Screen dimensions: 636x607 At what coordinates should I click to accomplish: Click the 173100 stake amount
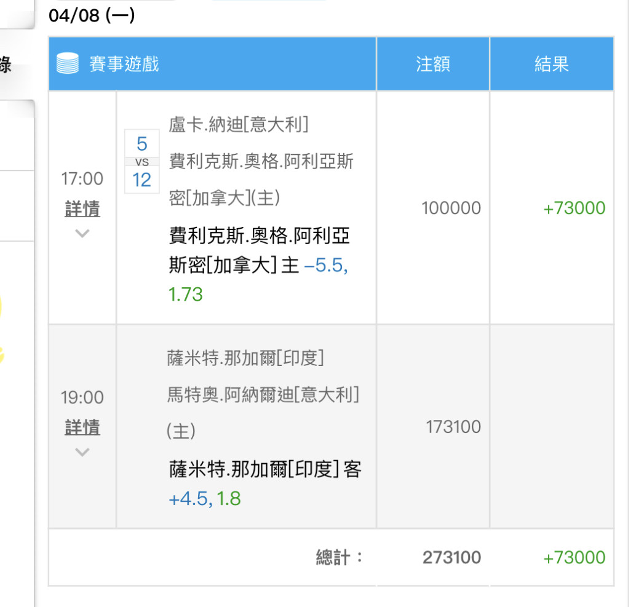point(453,427)
